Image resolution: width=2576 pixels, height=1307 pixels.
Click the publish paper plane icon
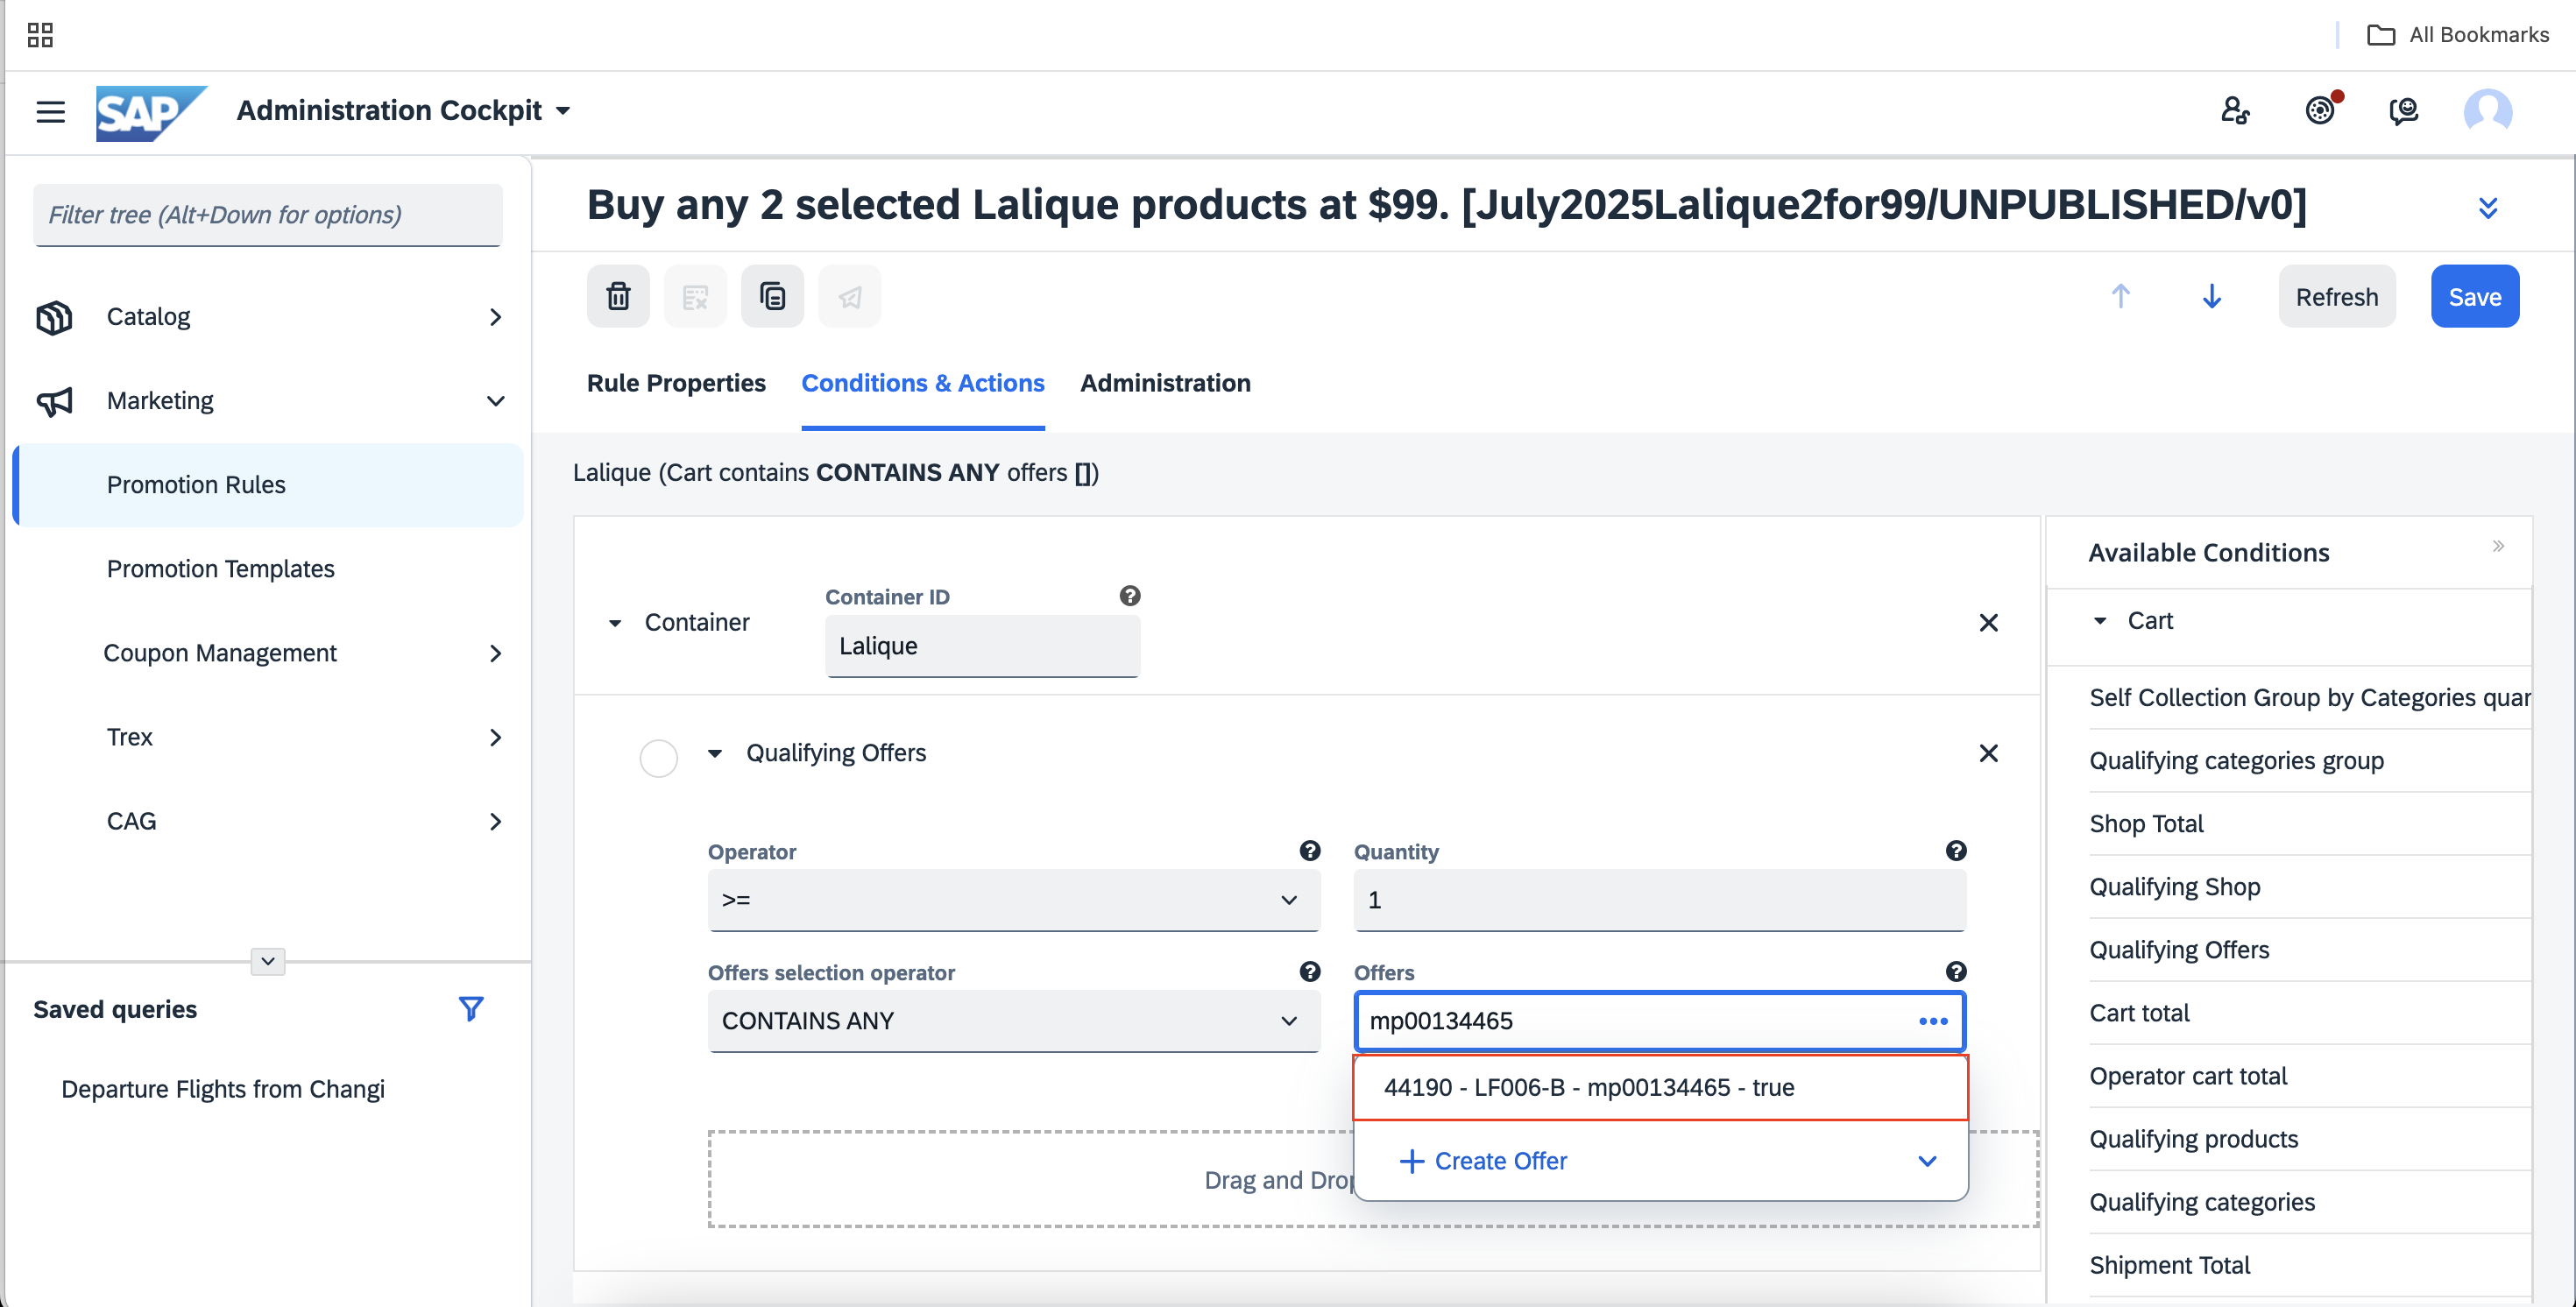(849, 297)
